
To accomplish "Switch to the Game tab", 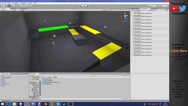I will pyautogui.click(x=14, y=9).
